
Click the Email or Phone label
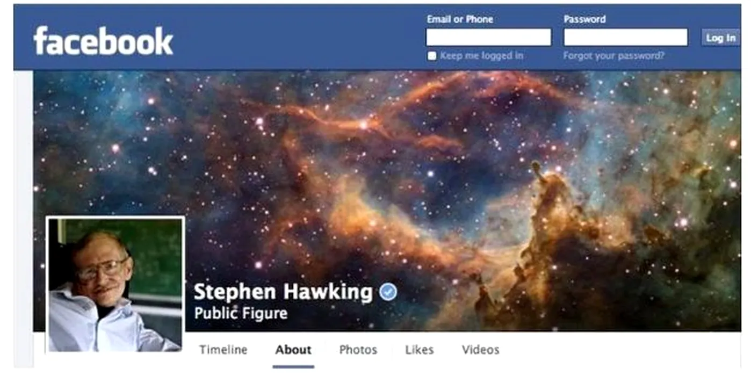[460, 19]
